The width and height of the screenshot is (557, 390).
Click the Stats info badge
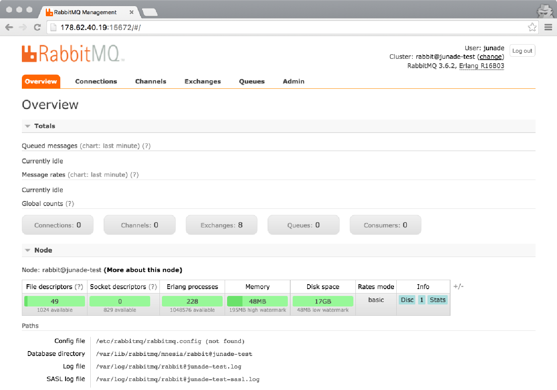pos(438,300)
